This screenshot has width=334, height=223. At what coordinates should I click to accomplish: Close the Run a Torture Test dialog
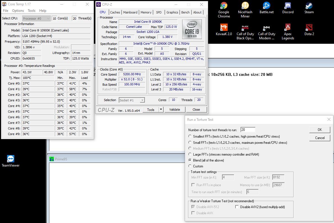[x=329, y=119]
